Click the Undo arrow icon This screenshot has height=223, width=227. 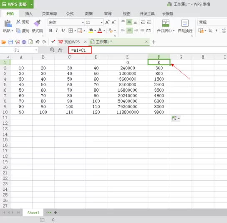click(38, 42)
